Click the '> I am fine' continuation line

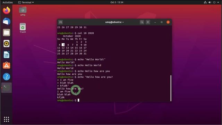point(65,80)
